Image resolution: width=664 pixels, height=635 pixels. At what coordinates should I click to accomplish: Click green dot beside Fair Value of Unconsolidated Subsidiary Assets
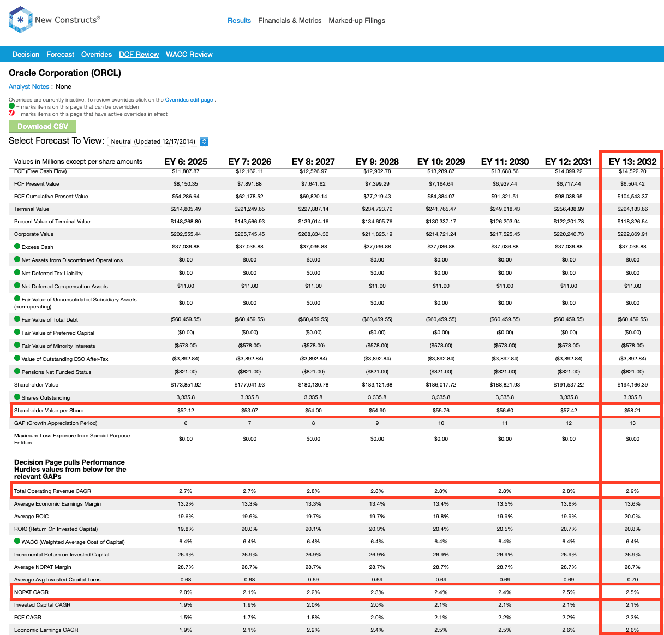17,299
